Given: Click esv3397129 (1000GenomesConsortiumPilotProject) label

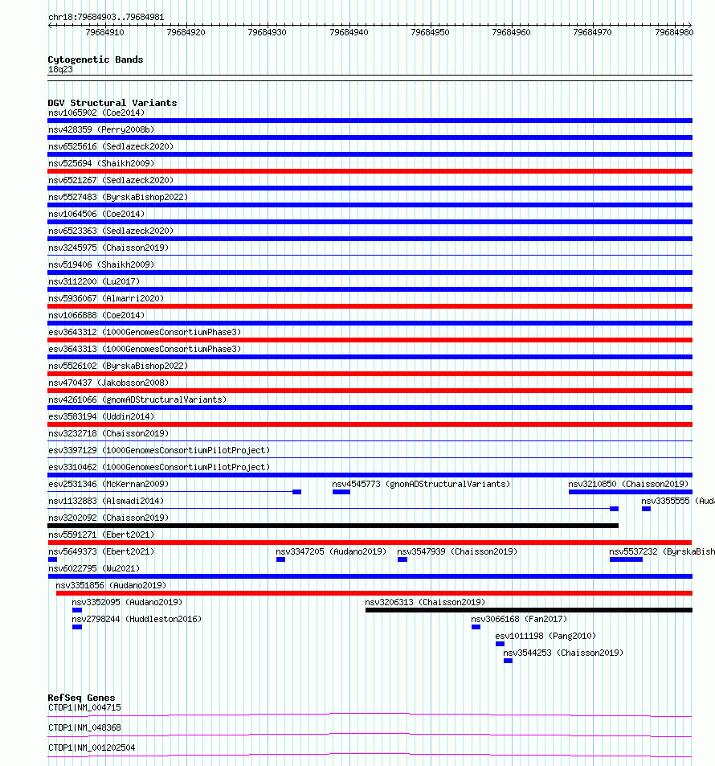Looking at the screenshot, I should click(159, 450).
